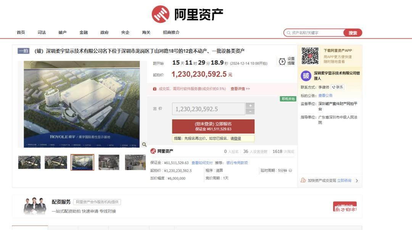Click the alarm clock 设置提醒 icon
Screen dimensions: 412x230
[x=282, y=61]
